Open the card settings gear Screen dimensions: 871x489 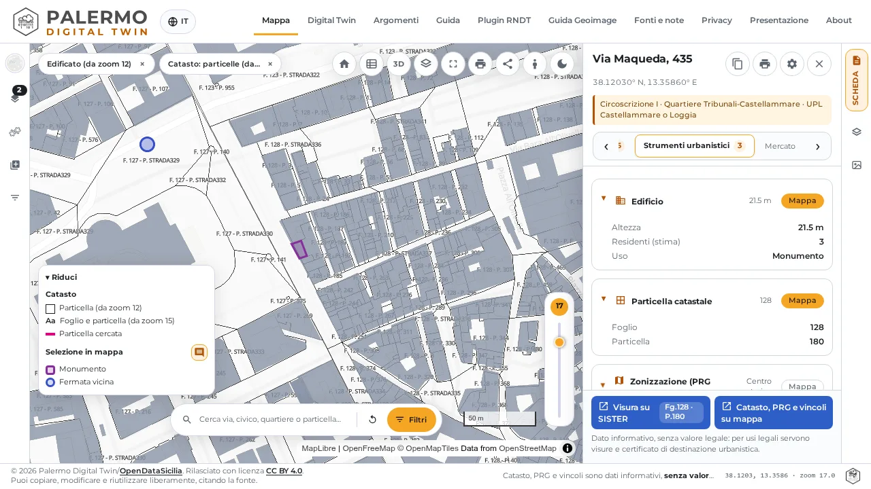[792, 64]
